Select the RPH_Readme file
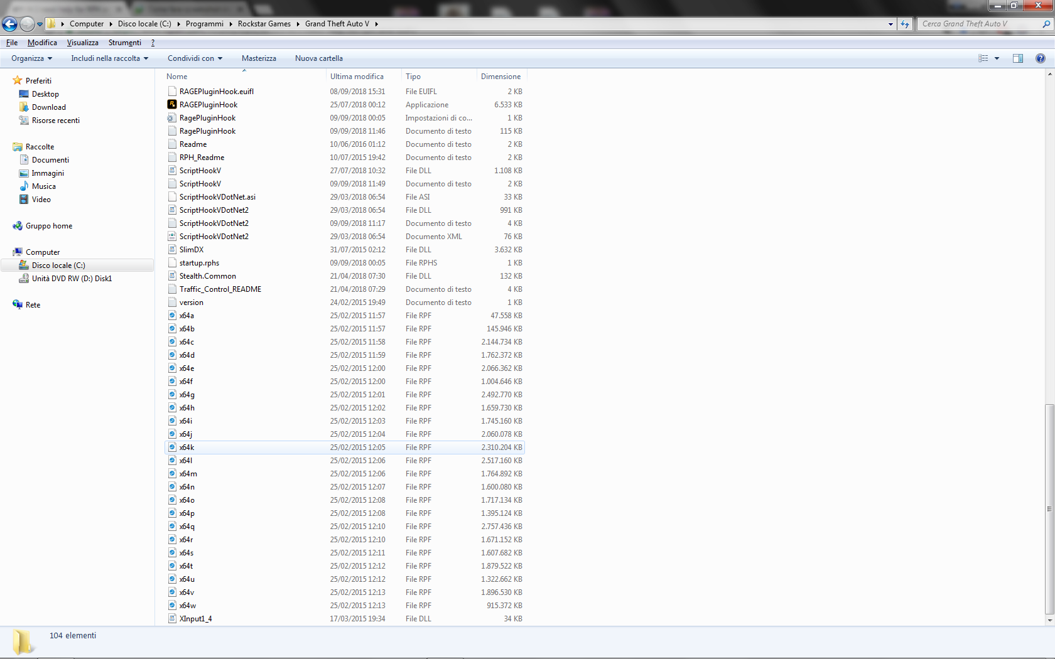Viewport: 1055px width, 659px height. (202, 158)
